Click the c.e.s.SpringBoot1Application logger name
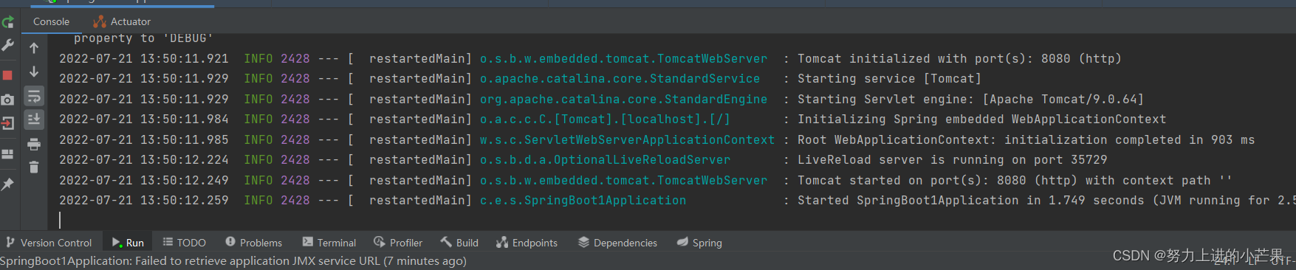 (583, 200)
